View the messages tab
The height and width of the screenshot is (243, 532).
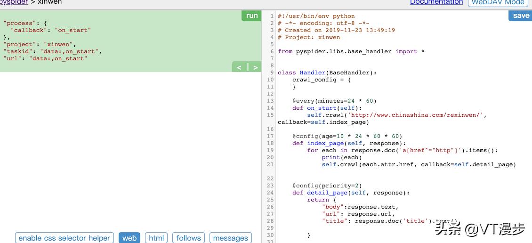pyautogui.click(x=230, y=238)
